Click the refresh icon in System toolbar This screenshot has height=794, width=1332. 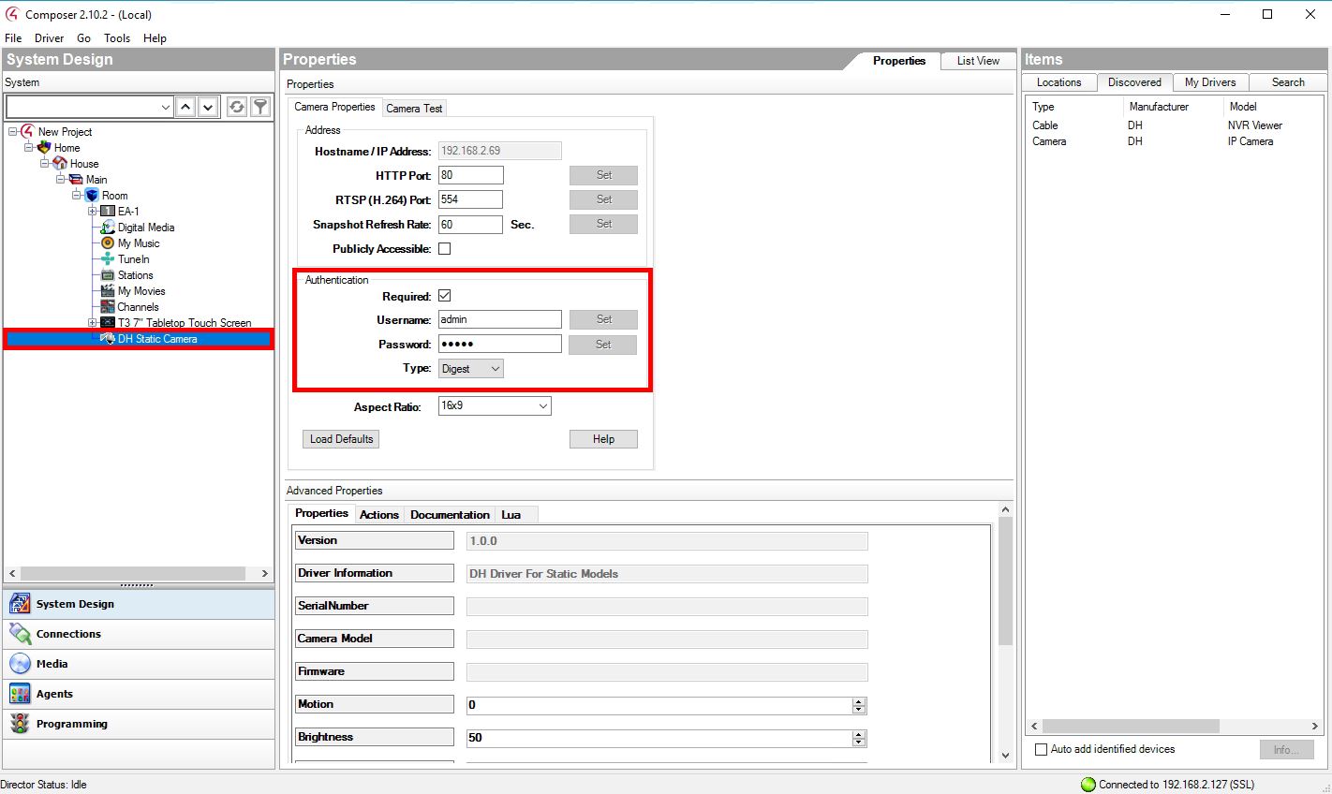coord(237,107)
